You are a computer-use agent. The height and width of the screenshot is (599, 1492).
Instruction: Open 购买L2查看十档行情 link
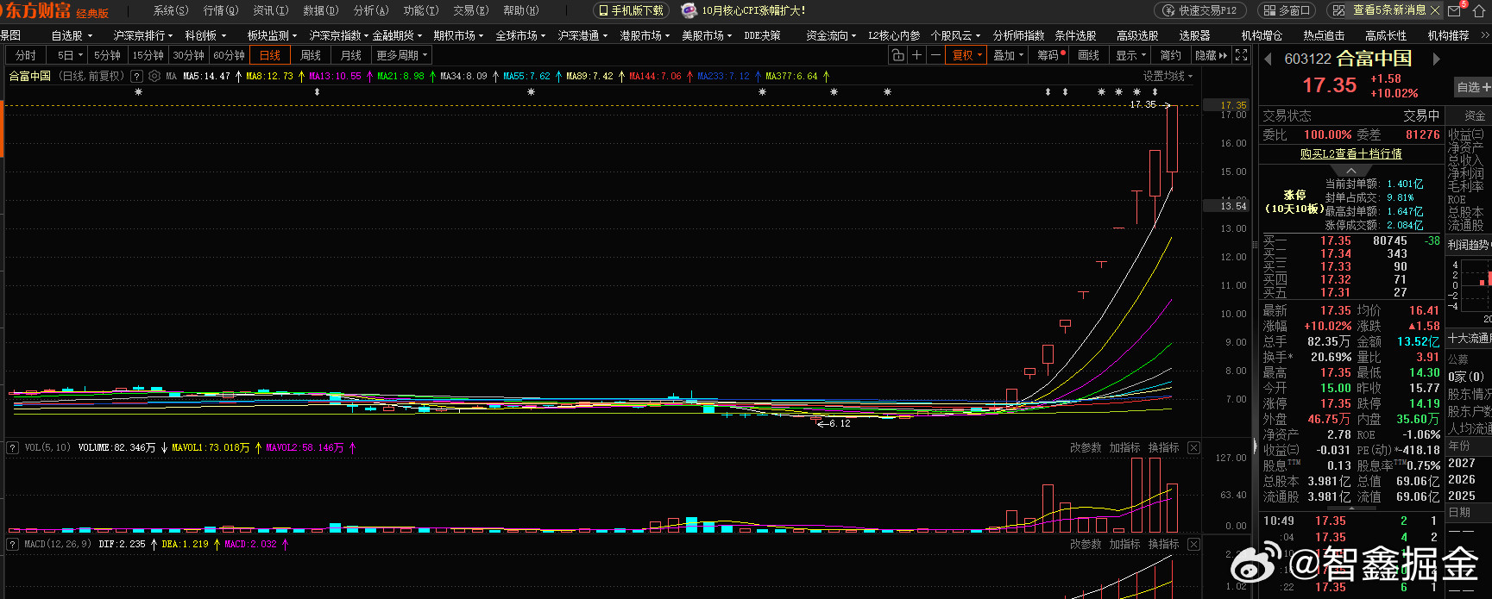1350,153
